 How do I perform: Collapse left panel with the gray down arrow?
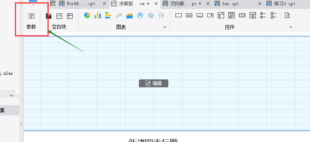(x=11, y=96)
